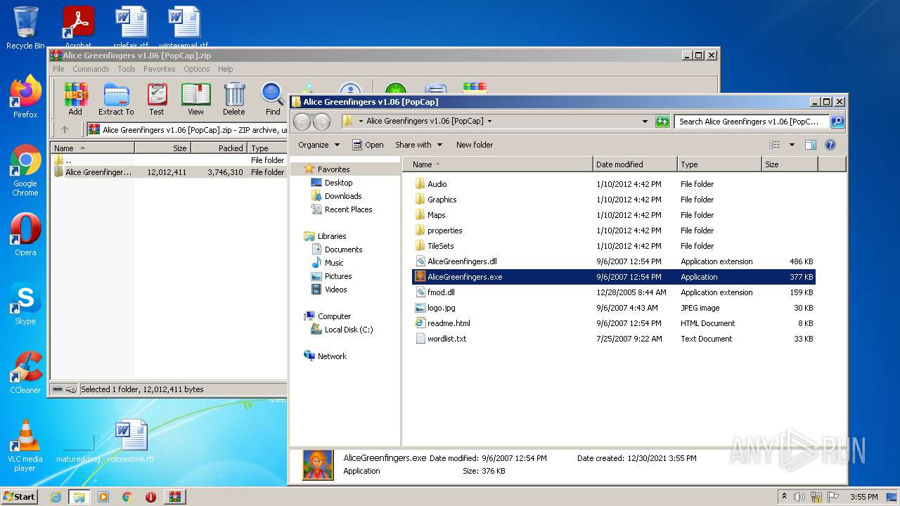900x506 pixels.
Task: Expand the view options dropdown arrow
Action: coord(791,145)
